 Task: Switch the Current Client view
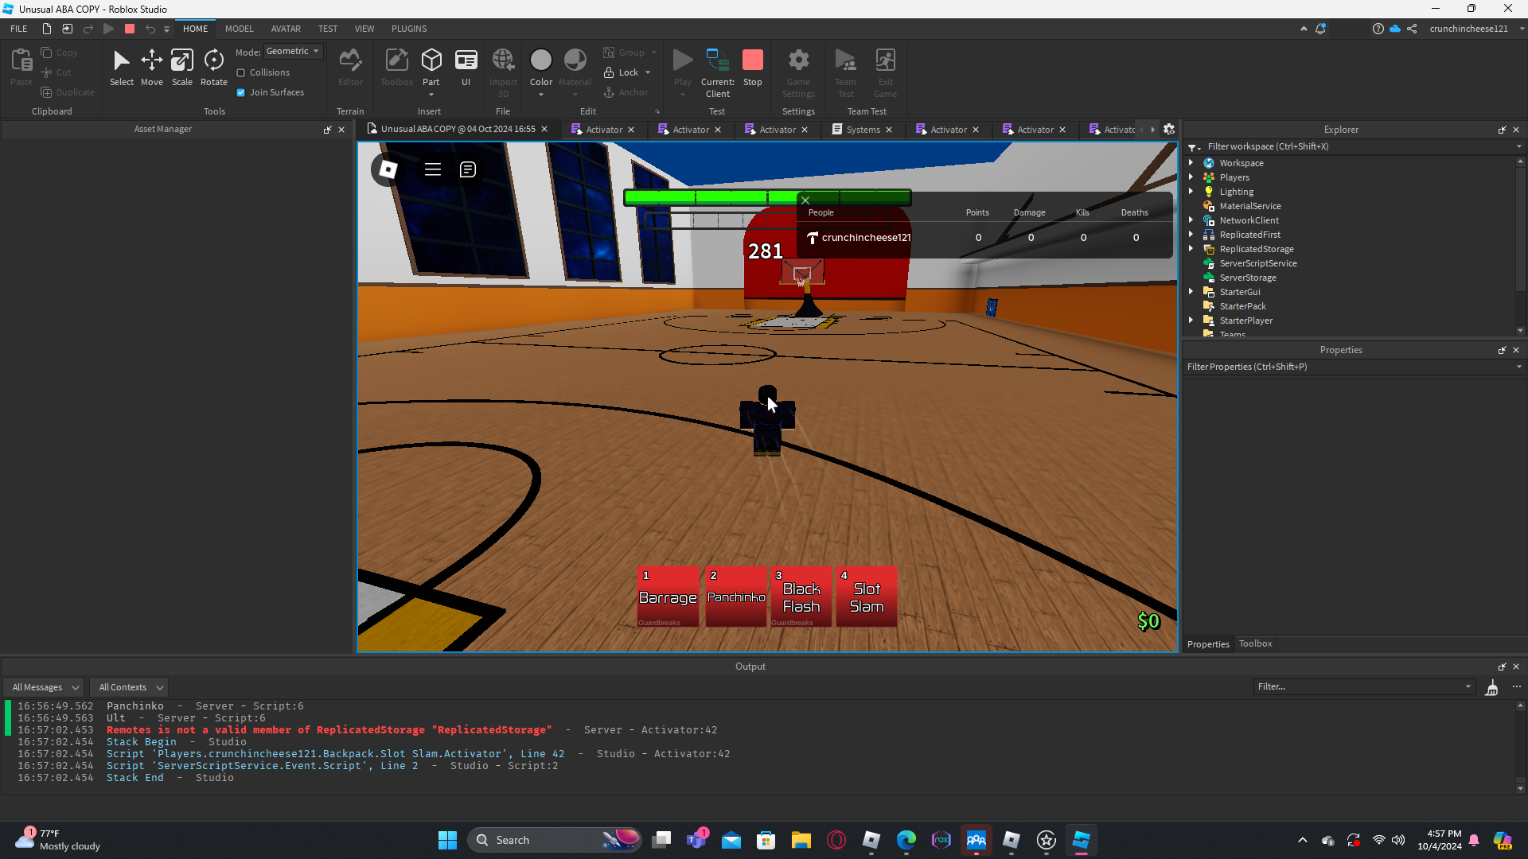coord(718,72)
